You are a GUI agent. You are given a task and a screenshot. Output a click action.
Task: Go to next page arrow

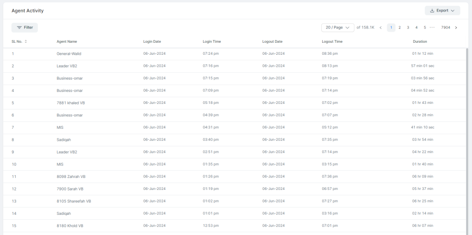tap(456, 28)
